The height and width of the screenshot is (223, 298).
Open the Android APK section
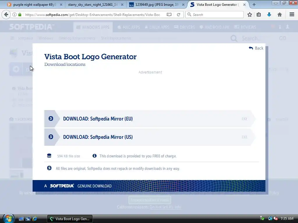click(214, 27)
